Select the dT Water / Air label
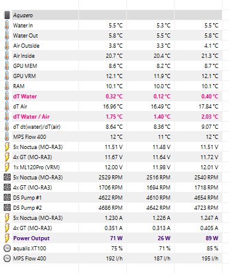Screen dimensions: 229x273 tap(31, 117)
